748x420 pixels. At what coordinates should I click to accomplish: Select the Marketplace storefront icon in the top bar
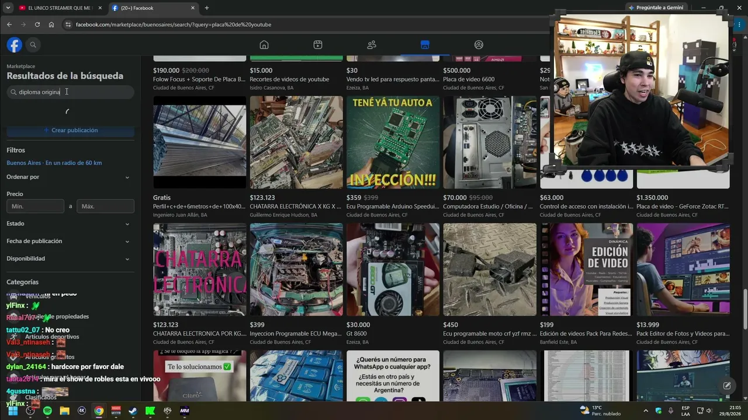click(425, 45)
